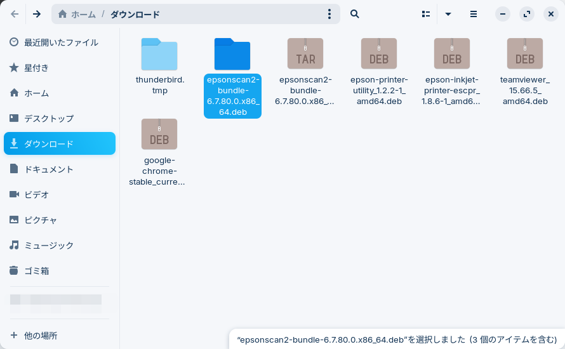Viewport: 565px width, 349px height.
Task: Click the desktop icon beside デスクトップ
Action: pos(14,118)
